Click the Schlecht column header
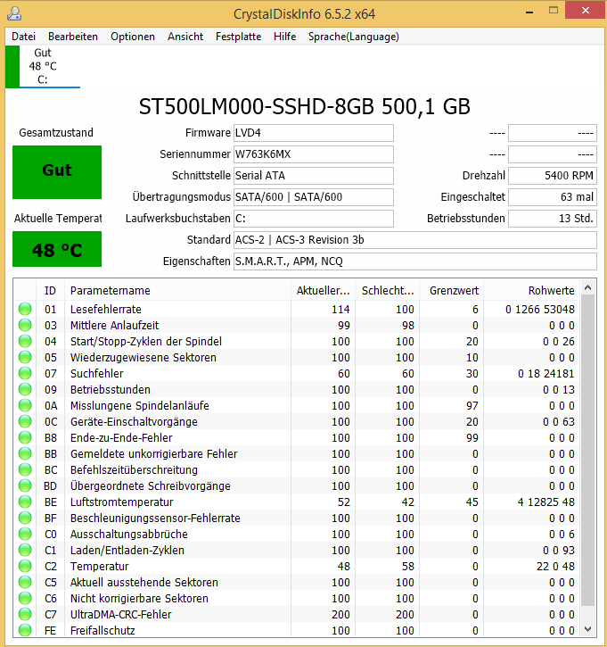The width and height of the screenshot is (607, 647). pos(388,291)
